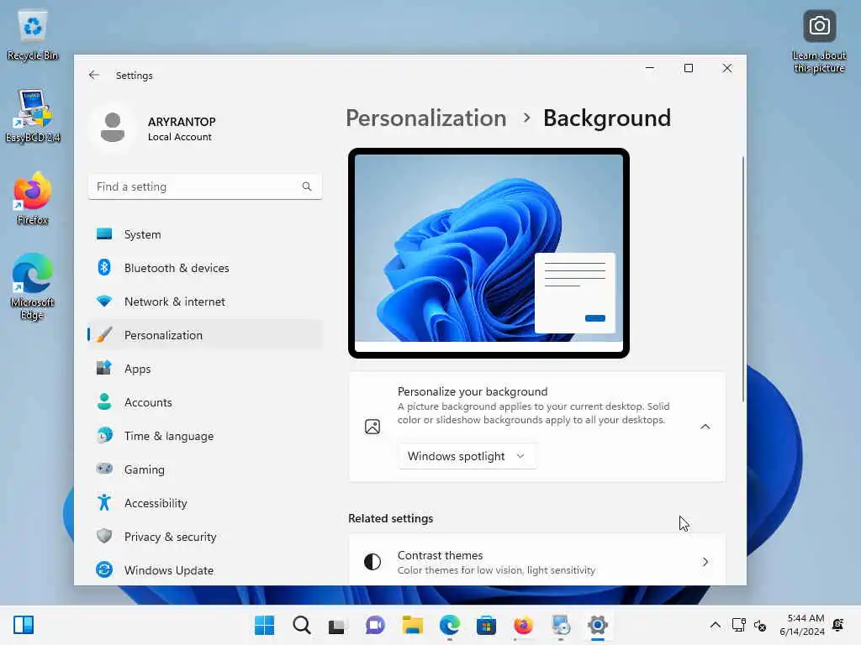Open the Chat app on the taskbar
Screen dimensions: 861x645
(x=375, y=625)
